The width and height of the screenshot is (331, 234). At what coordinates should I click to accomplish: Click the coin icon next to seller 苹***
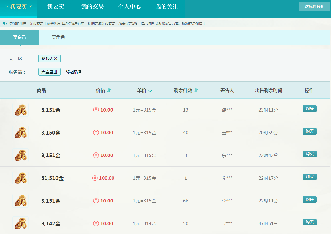point(21,201)
